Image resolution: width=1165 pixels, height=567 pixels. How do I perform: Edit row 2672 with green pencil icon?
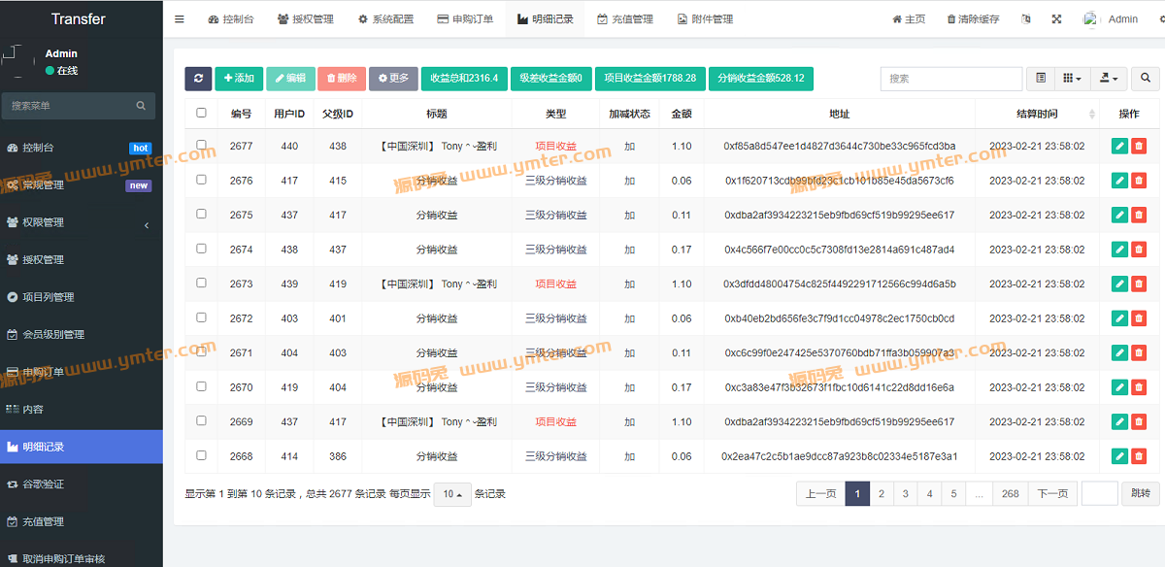[x=1119, y=318]
